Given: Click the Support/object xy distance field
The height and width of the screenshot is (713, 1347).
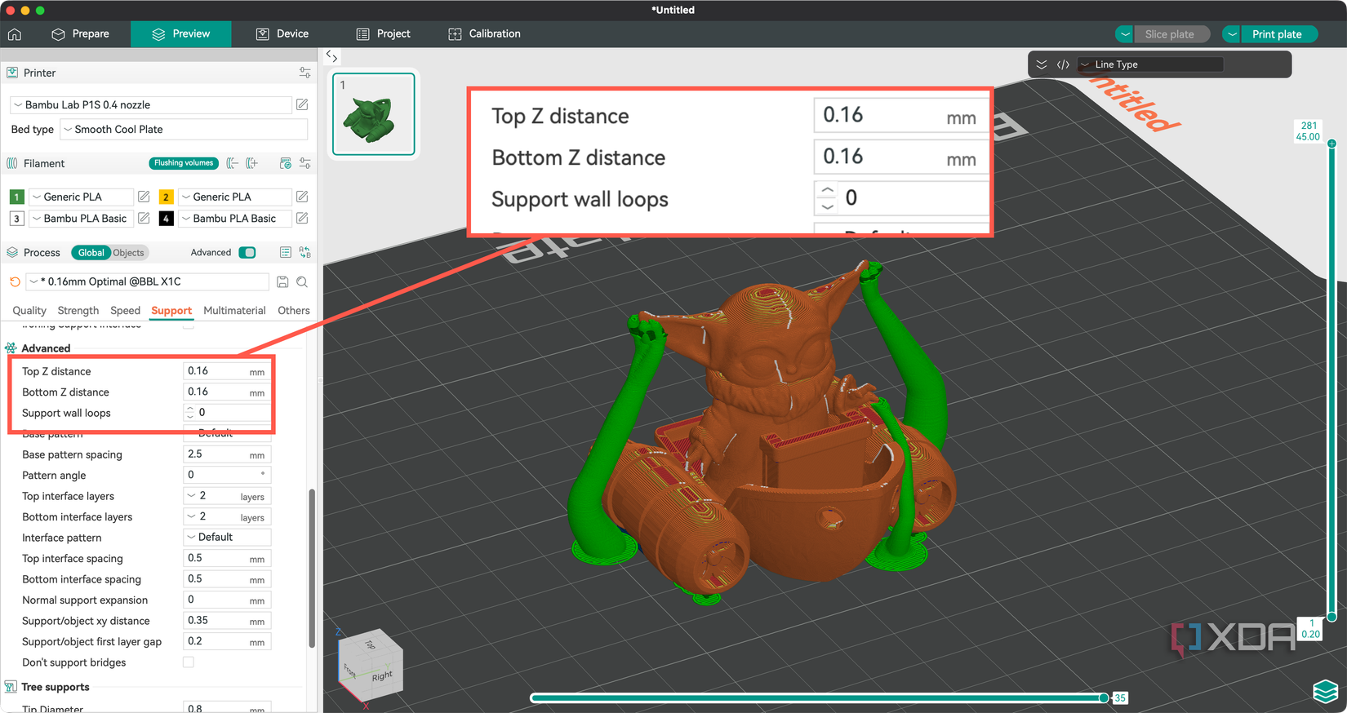Looking at the screenshot, I should 227,621.
